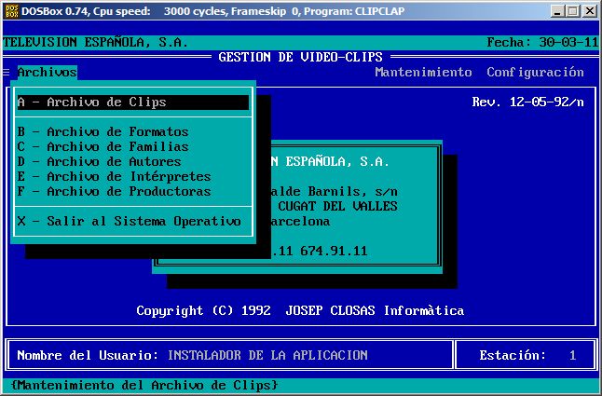
Task: Choose X - Salir al Sistema Operativo
Action: [129, 222]
